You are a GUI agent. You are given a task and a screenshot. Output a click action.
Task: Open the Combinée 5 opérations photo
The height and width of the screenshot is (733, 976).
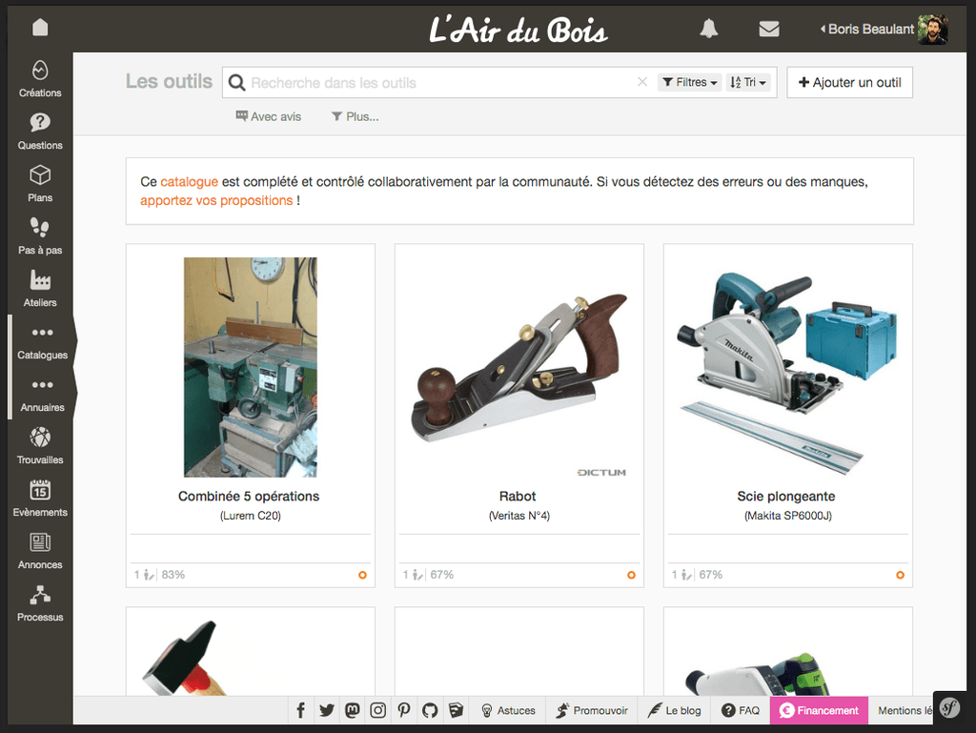(x=251, y=367)
